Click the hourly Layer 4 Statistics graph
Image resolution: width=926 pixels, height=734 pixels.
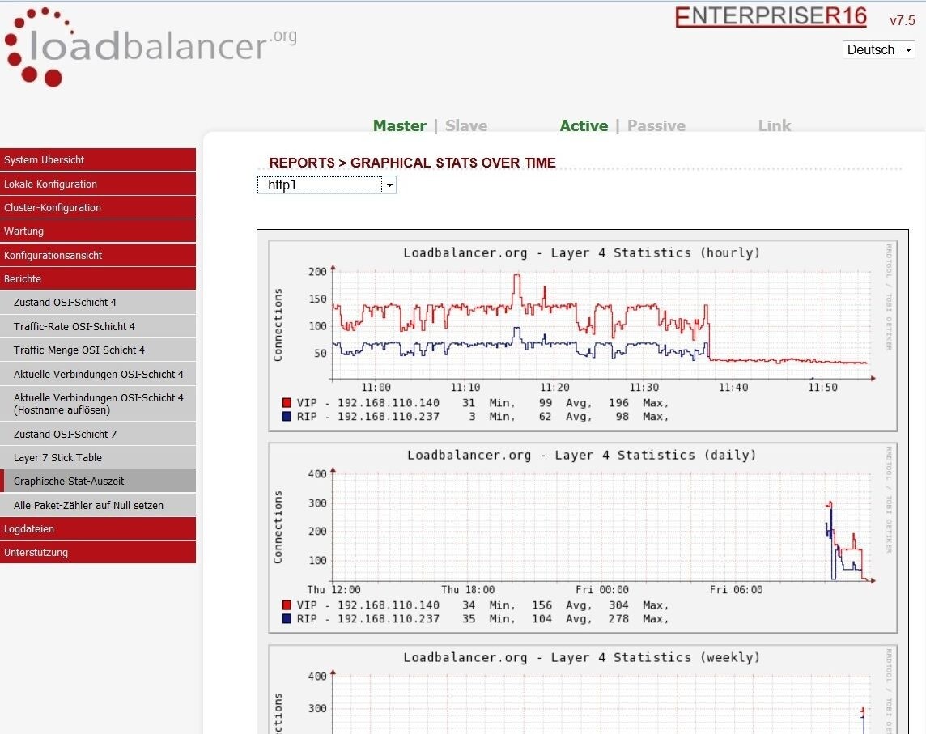point(583,336)
